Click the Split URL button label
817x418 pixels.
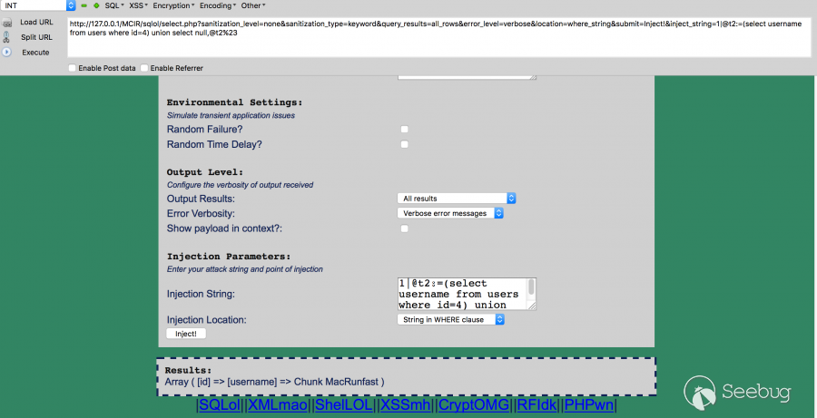(36, 37)
